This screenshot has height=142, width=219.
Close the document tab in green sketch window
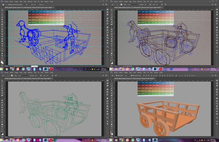(x=52, y=79)
